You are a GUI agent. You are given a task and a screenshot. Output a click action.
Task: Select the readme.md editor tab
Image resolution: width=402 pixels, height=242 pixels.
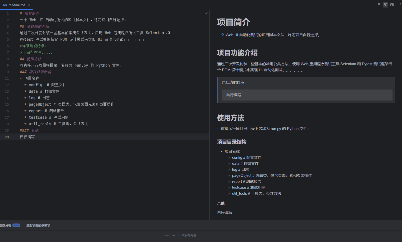click(17, 5)
